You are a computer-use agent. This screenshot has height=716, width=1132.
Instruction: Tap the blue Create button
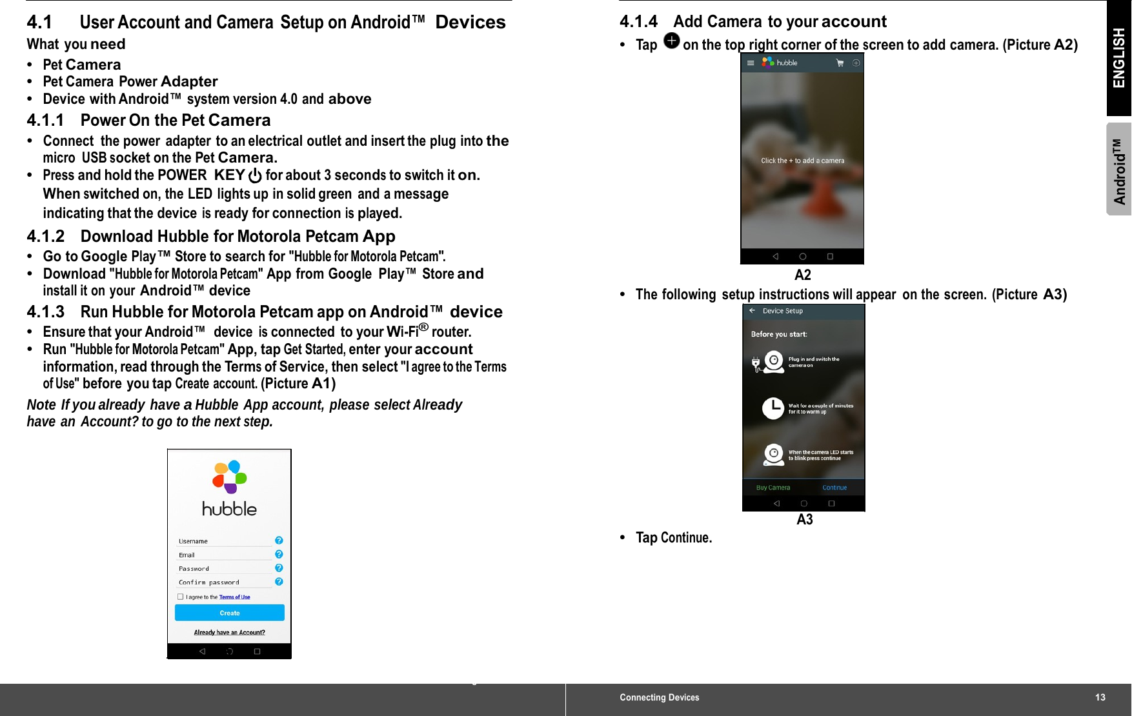click(x=229, y=613)
